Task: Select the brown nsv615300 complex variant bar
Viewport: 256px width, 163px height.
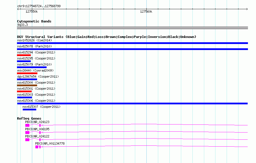Action: 27,85
